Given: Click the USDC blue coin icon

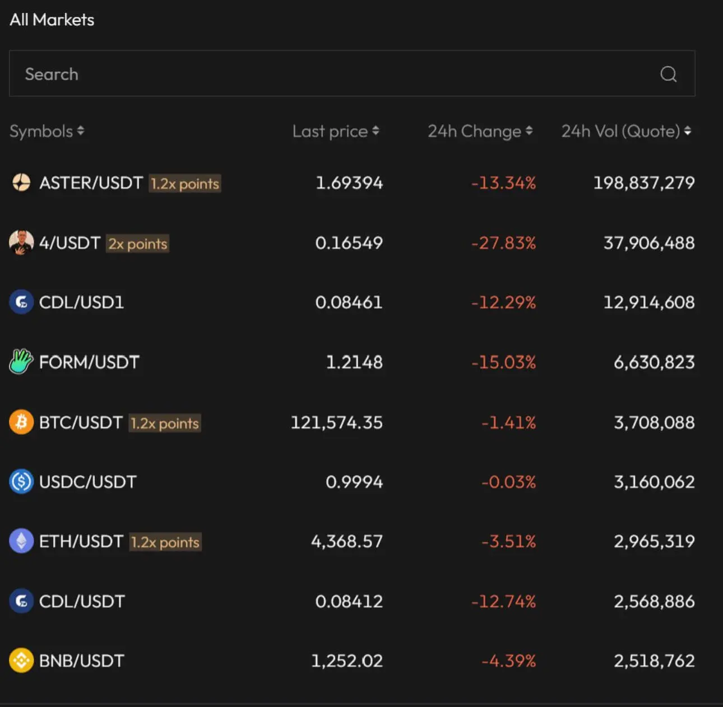Looking at the screenshot, I should tap(21, 482).
